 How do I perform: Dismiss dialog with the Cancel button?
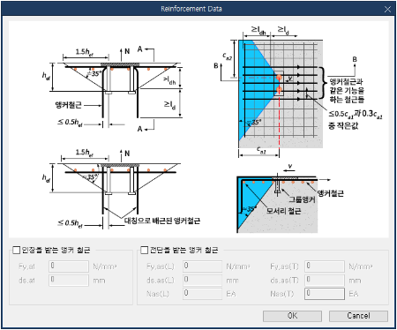(358, 316)
